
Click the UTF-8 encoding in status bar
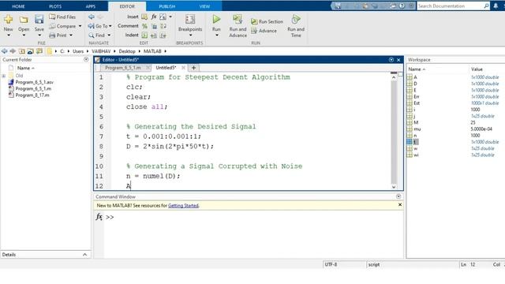point(331,264)
